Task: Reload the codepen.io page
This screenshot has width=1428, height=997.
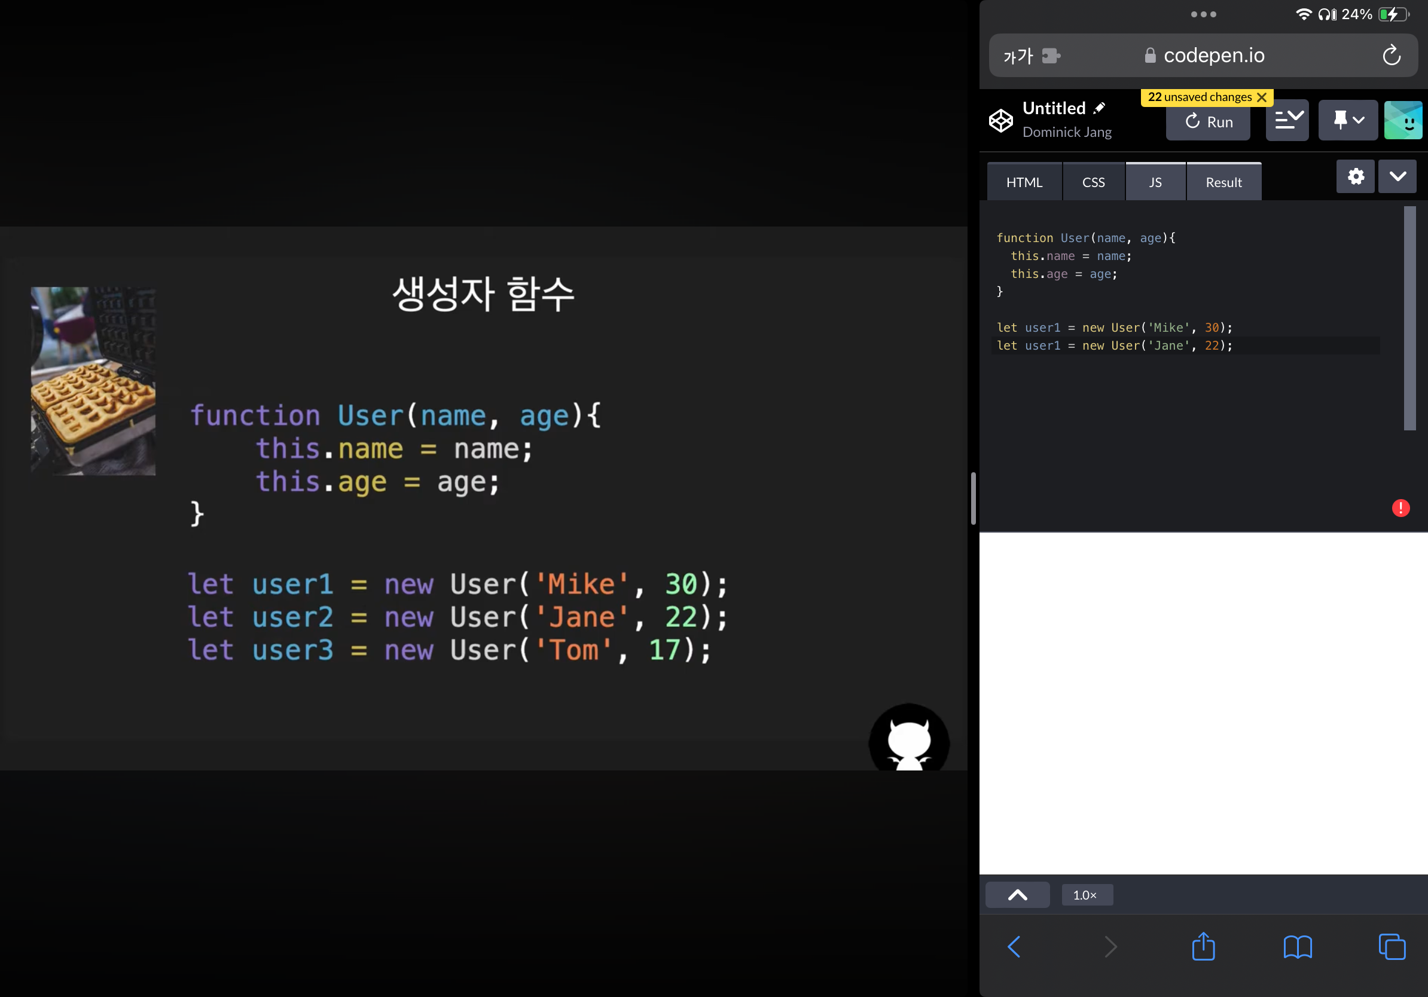Action: coord(1392,56)
